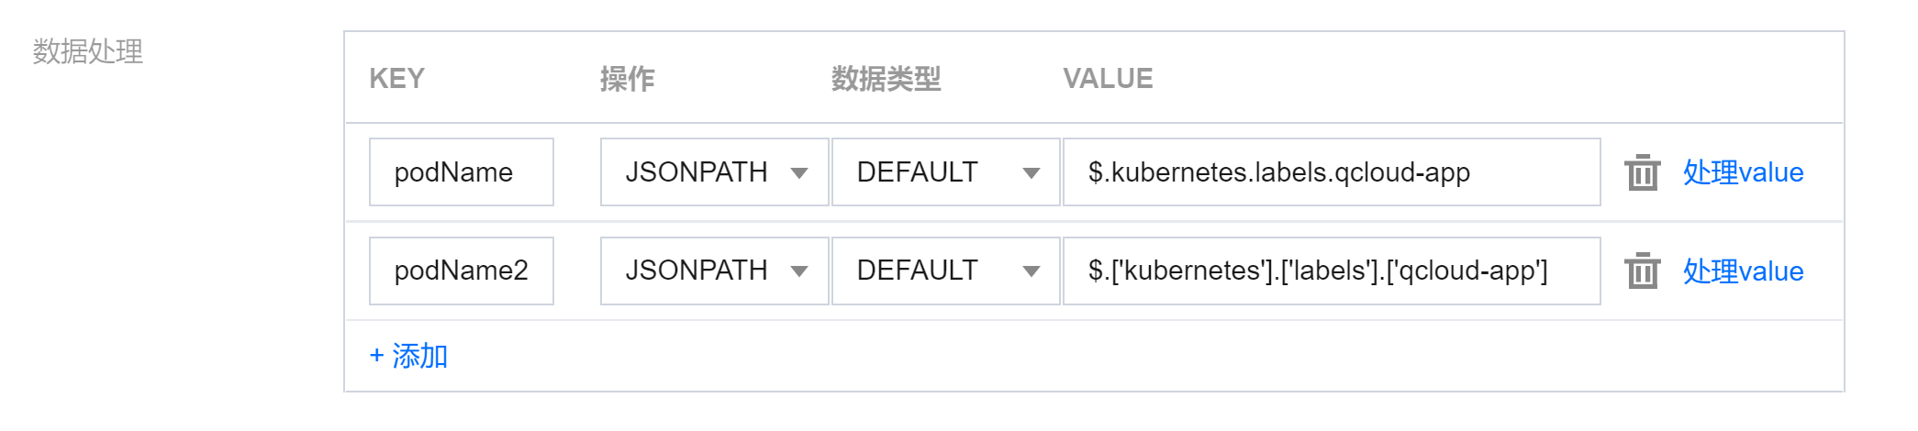Open 处理value link in podName row
This screenshot has height=431, width=1918.
[x=1743, y=172]
